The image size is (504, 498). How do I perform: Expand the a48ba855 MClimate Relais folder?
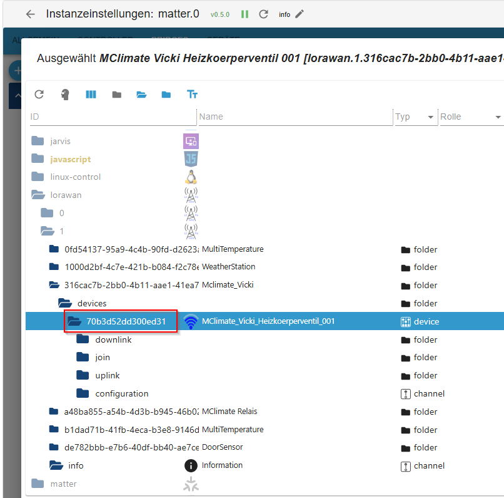pyautogui.click(x=54, y=412)
